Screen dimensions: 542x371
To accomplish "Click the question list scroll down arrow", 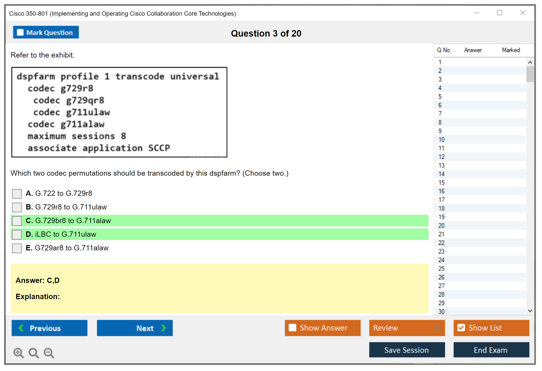I will [x=530, y=311].
